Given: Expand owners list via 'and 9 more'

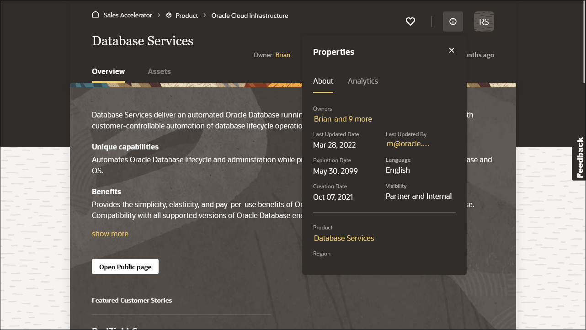Looking at the screenshot, I should pyautogui.click(x=355, y=119).
